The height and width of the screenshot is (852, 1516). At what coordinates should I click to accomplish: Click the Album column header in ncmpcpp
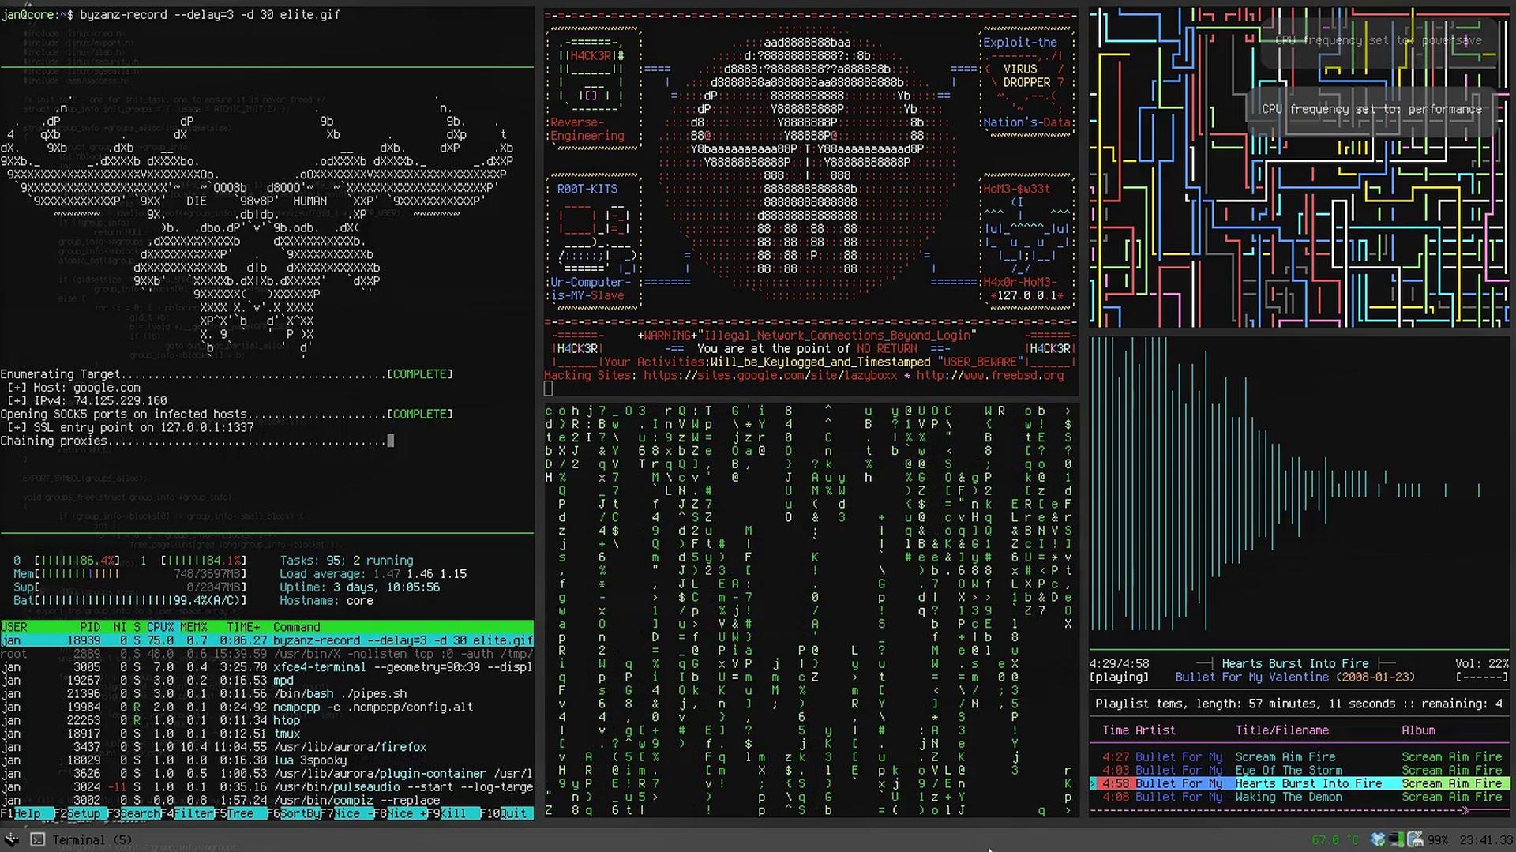[1419, 730]
